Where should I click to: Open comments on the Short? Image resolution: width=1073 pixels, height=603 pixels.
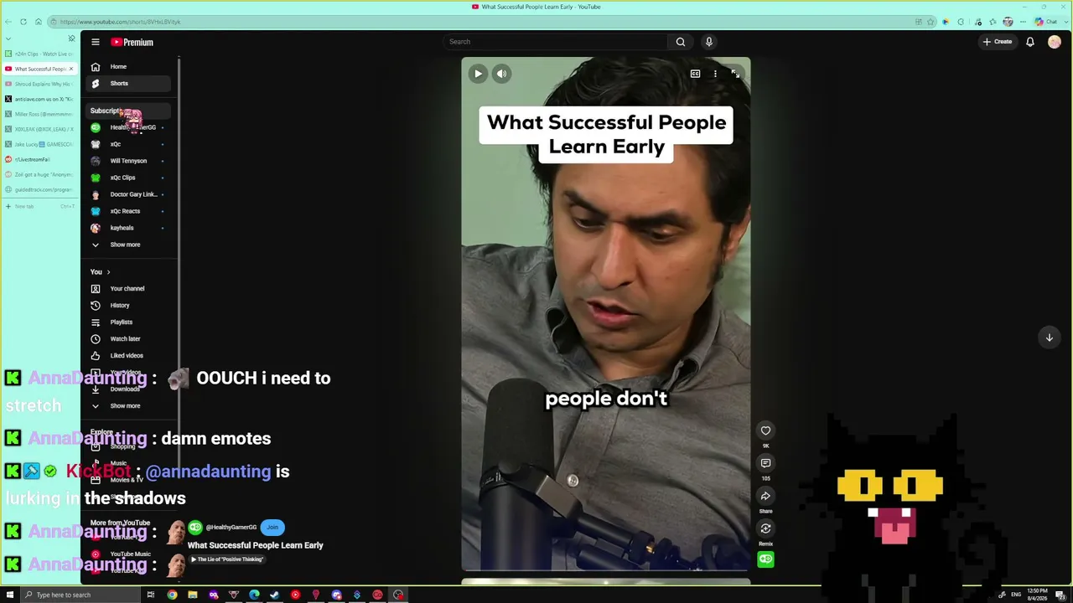pyautogui.click(x=765, y=463)
